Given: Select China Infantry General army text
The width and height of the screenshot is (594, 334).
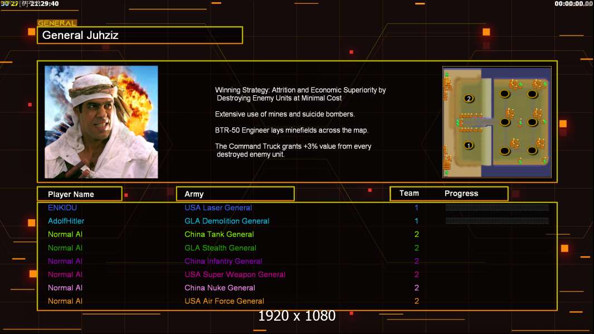Looking at the screenshot, I should coord(223,262).
